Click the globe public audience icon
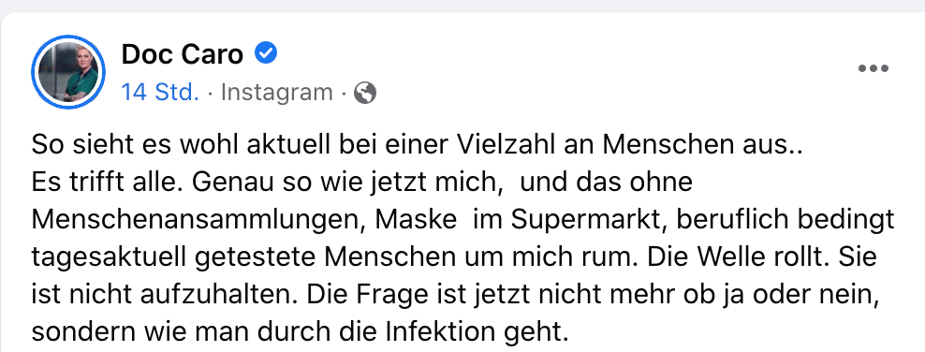925x352 pixels. coord(365,93)
